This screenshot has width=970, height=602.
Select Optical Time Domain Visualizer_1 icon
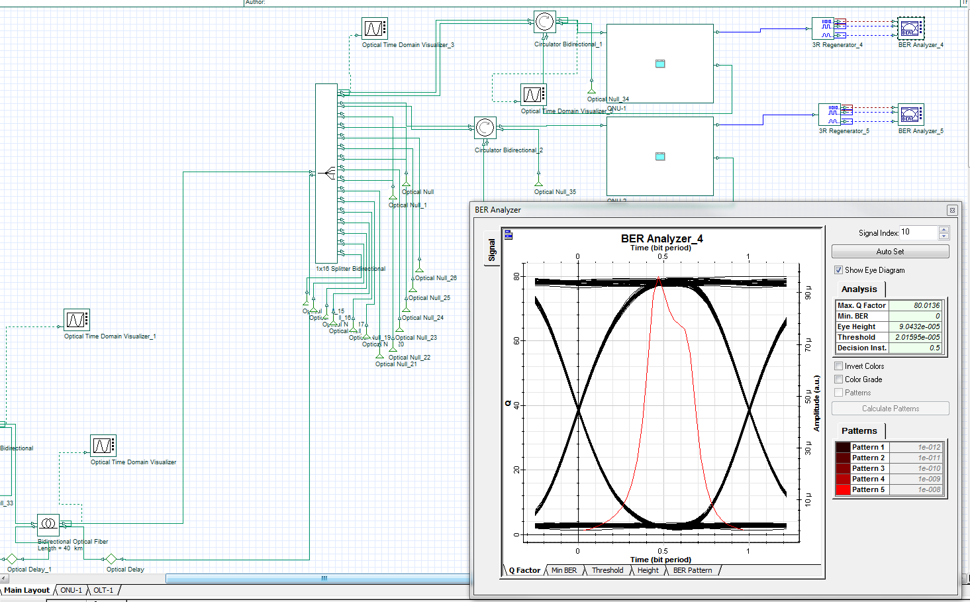[77, 320]
